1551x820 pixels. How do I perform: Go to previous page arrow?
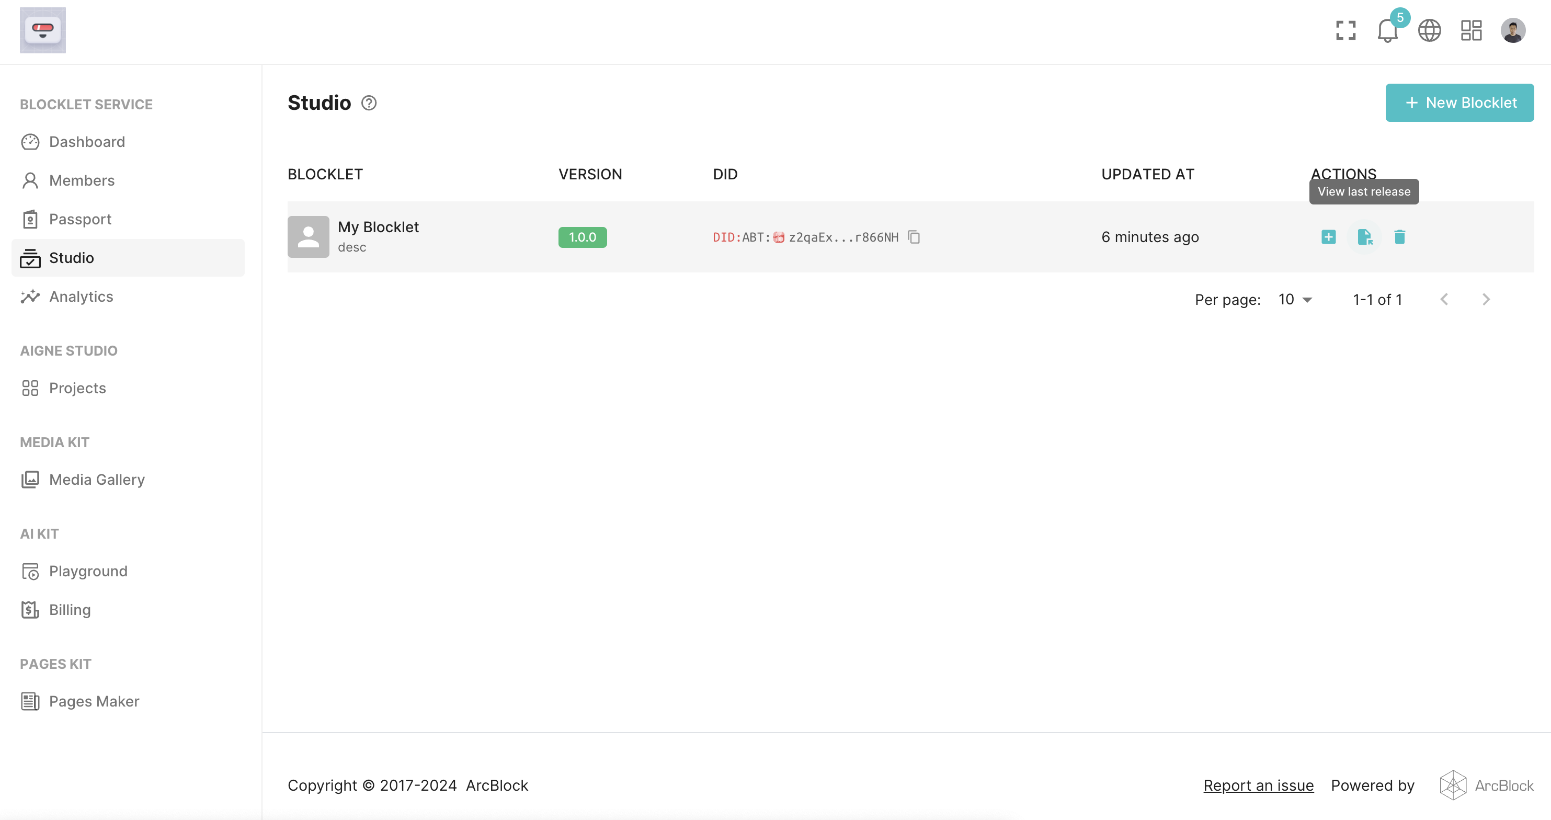[1444, 300]
